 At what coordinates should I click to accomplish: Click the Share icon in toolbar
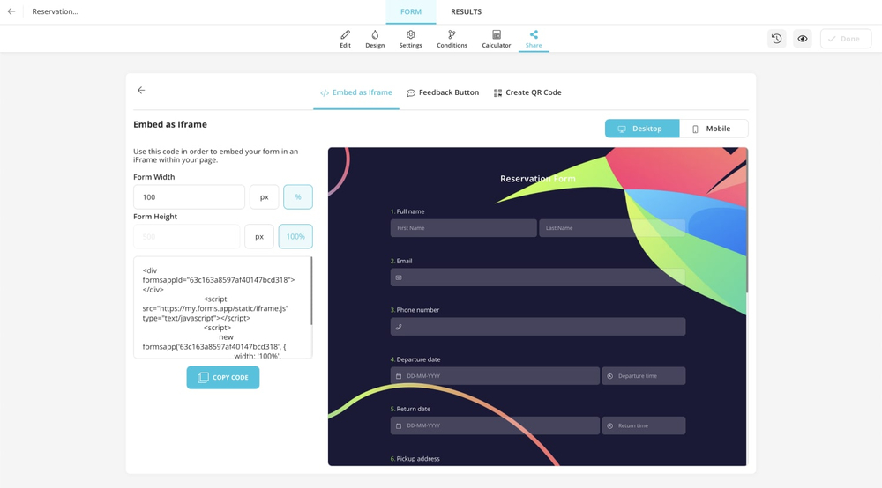(534, 39)
